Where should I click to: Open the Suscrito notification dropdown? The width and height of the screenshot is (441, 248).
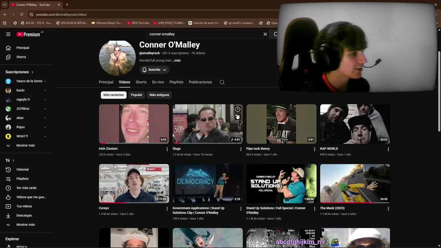(x=154, y=70)
